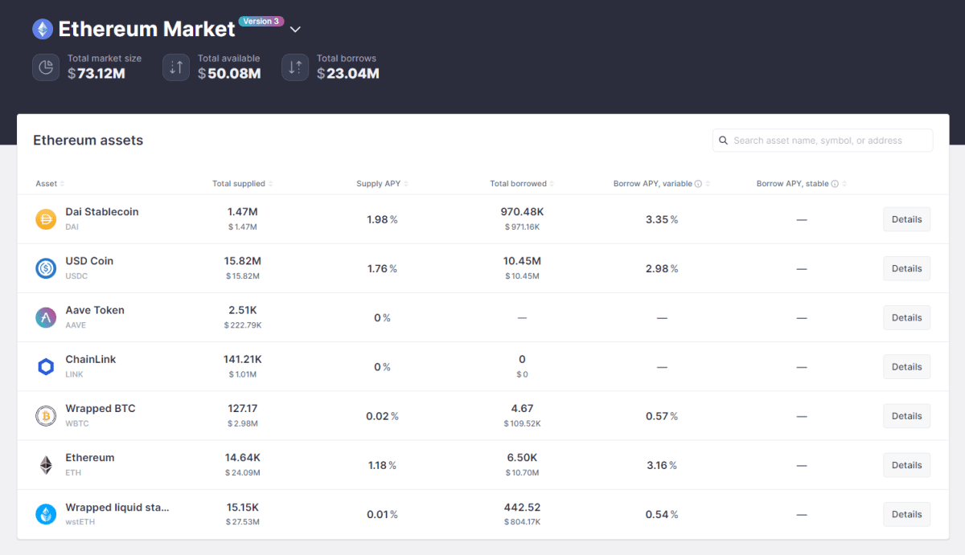Click the 2.98% variable borrow APY
Screen dimensions: 965x555
pyautogui.click(x=662, y=268)
